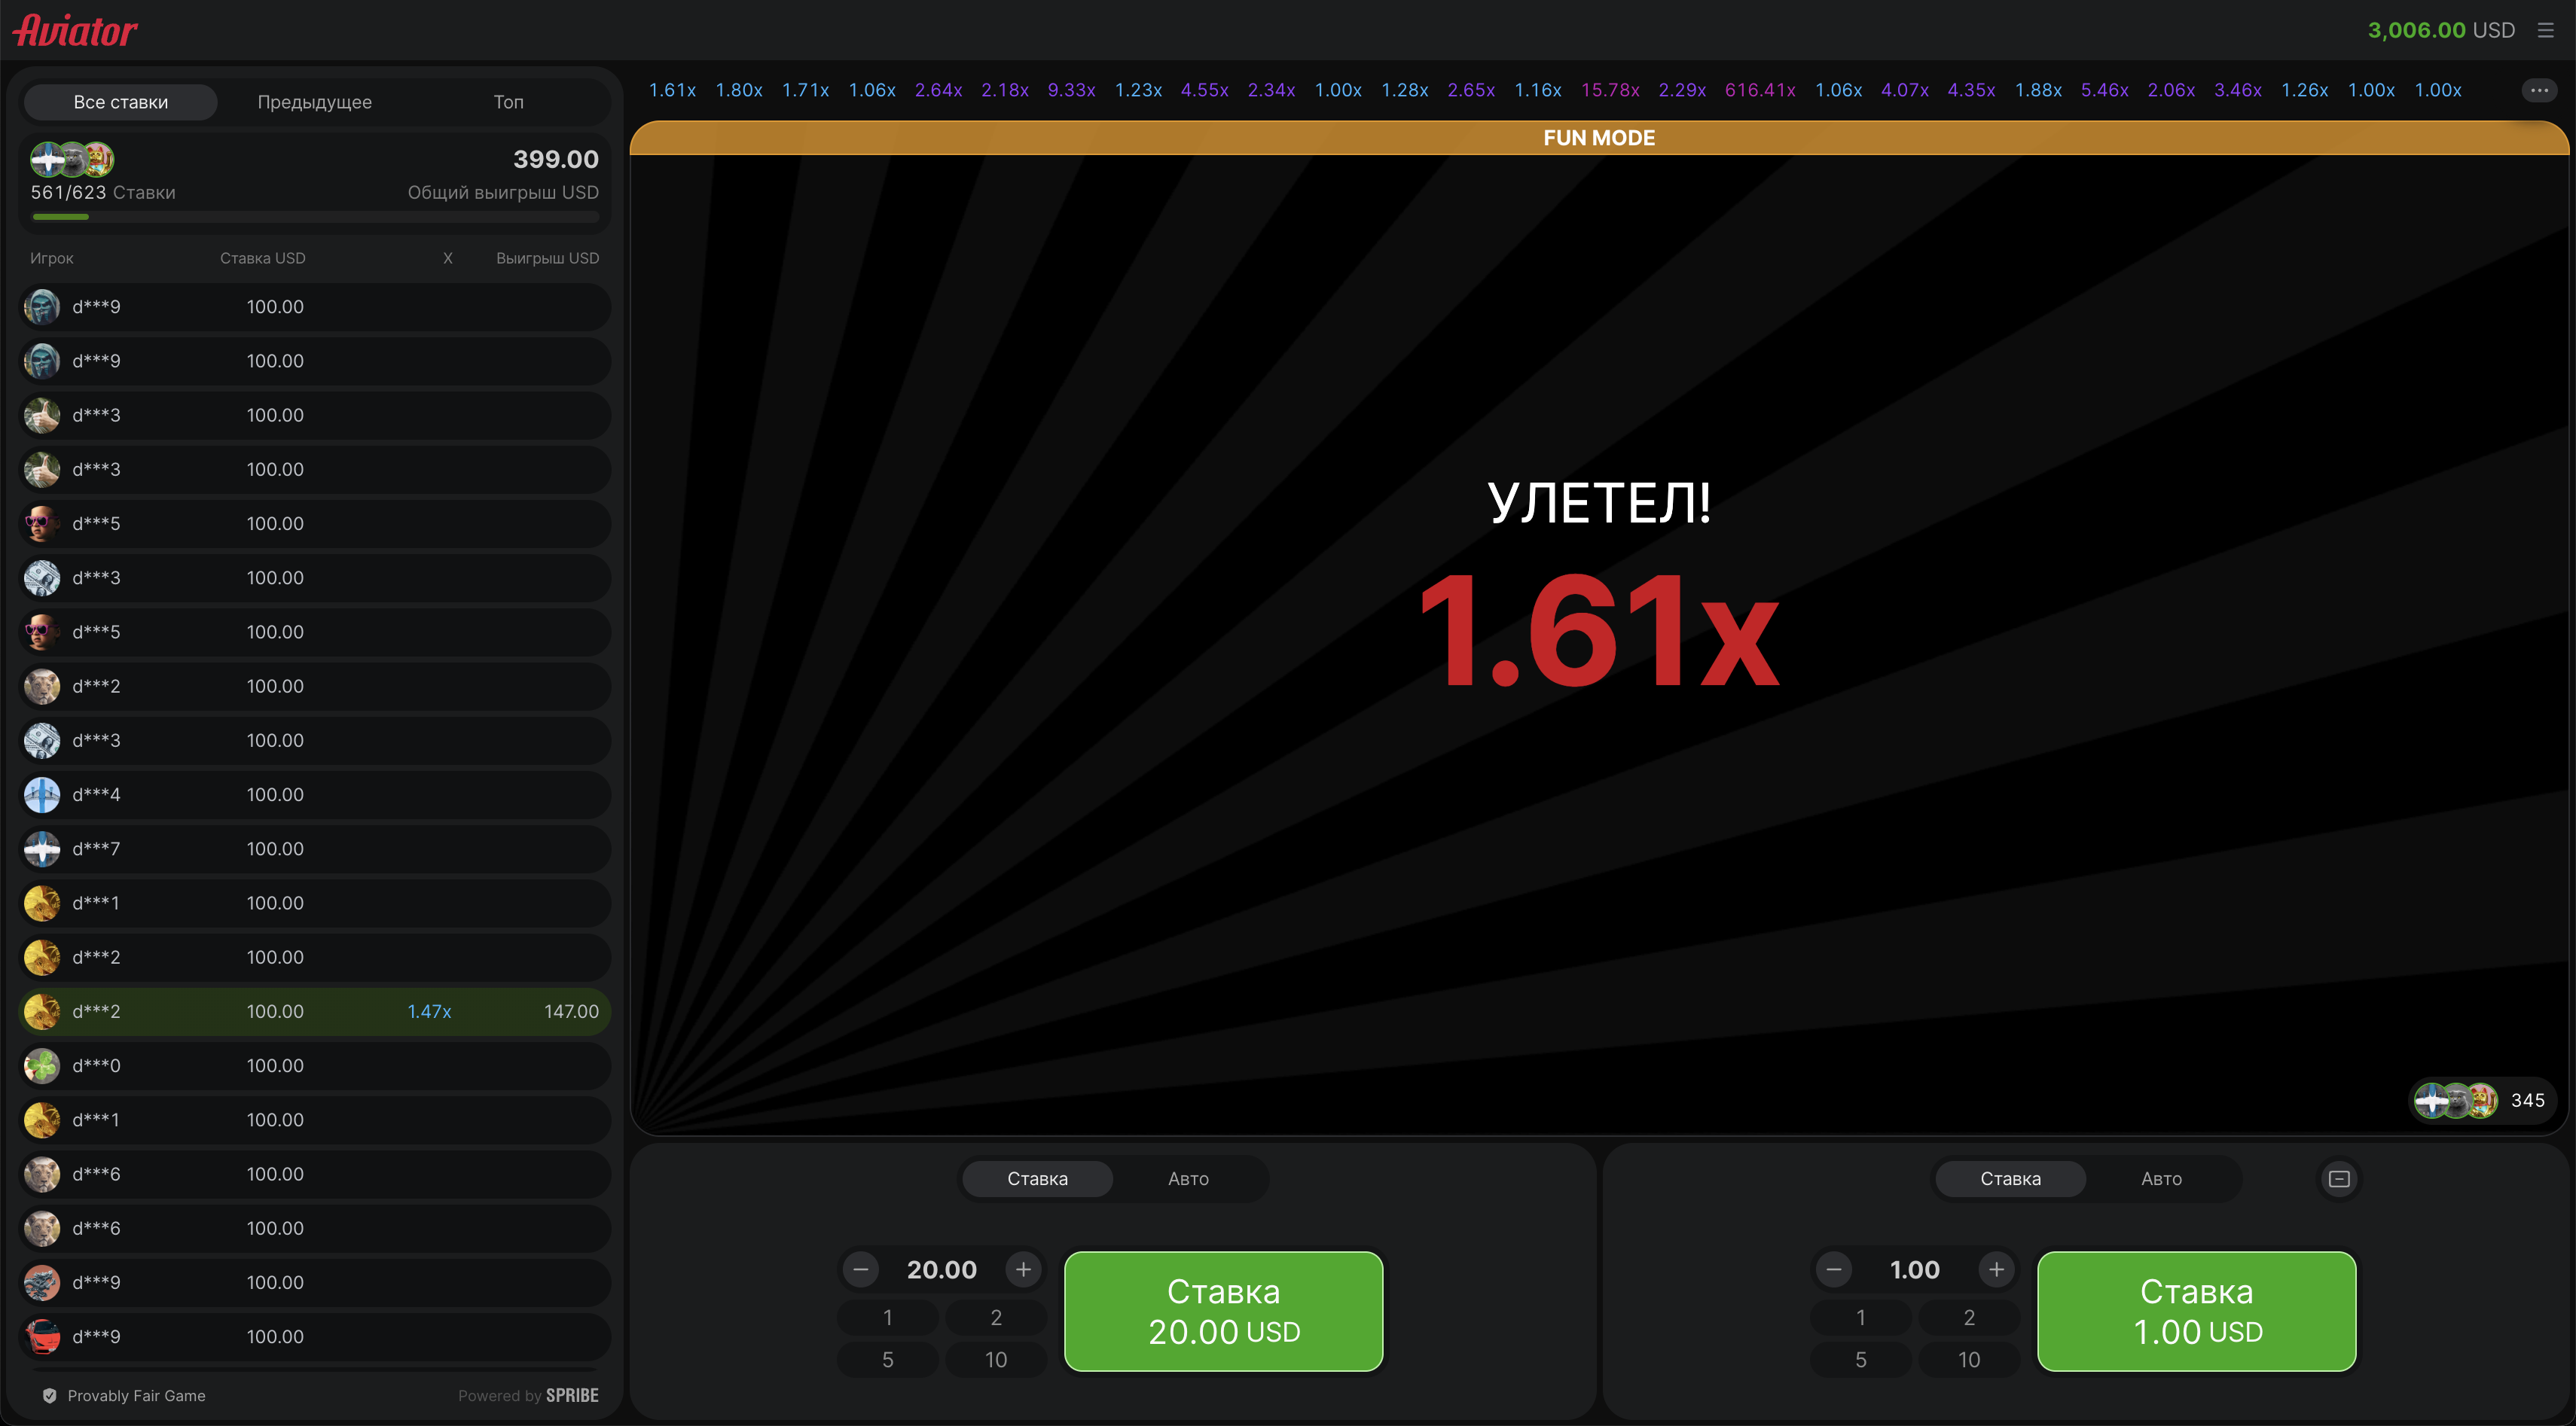The height and width of the screenshot is (1426, 2576).
Task: Click the Aviator logo
Action: coord(76,30)
